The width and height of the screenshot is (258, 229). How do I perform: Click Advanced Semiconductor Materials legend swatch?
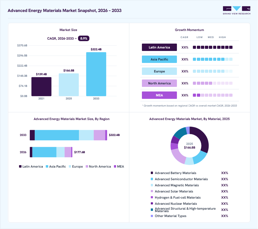coord(152,179)
